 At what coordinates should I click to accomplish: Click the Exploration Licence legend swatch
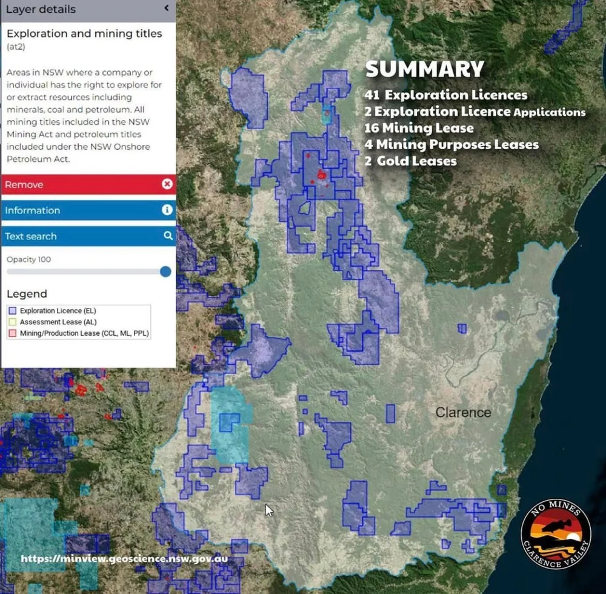tap(13, 310)
